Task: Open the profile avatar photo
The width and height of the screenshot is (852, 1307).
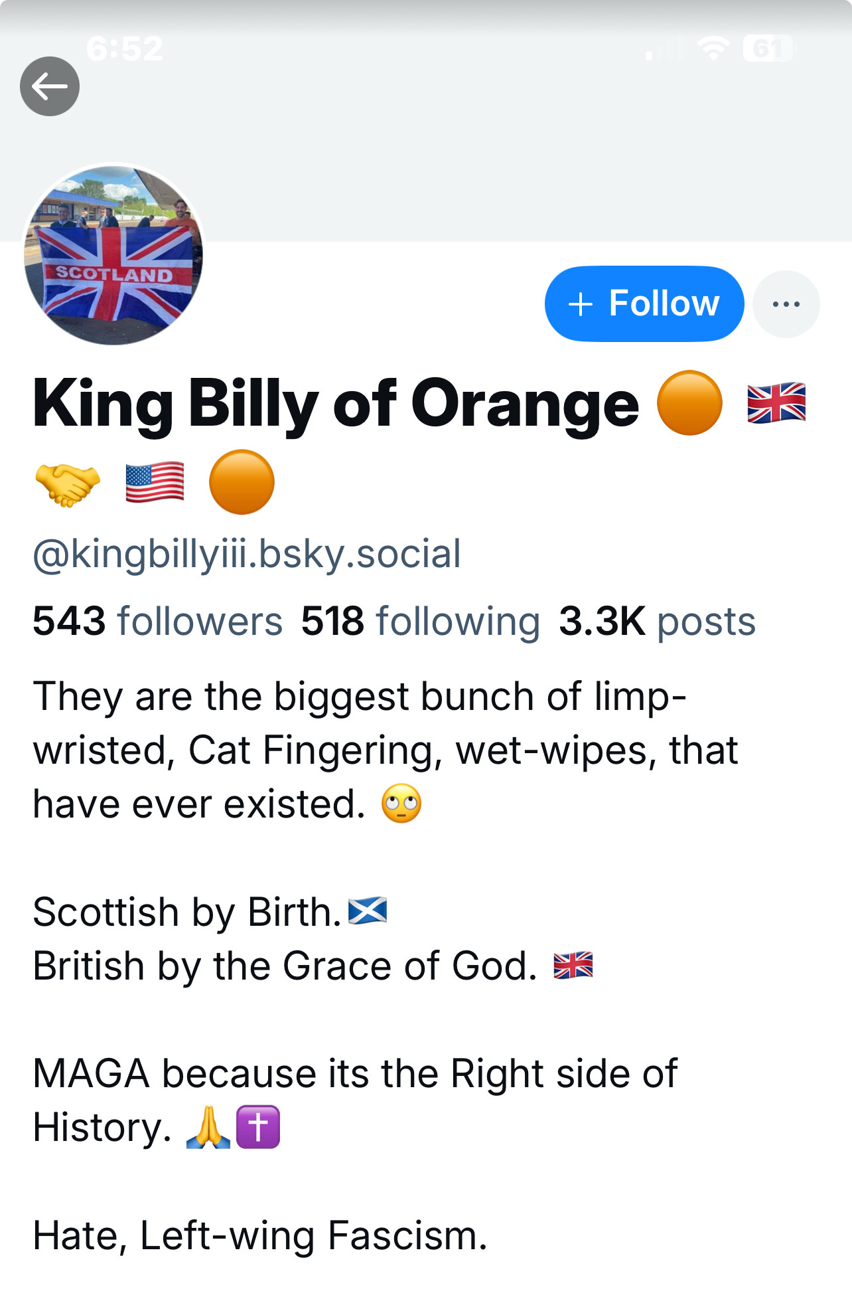Action: (113, 256)
